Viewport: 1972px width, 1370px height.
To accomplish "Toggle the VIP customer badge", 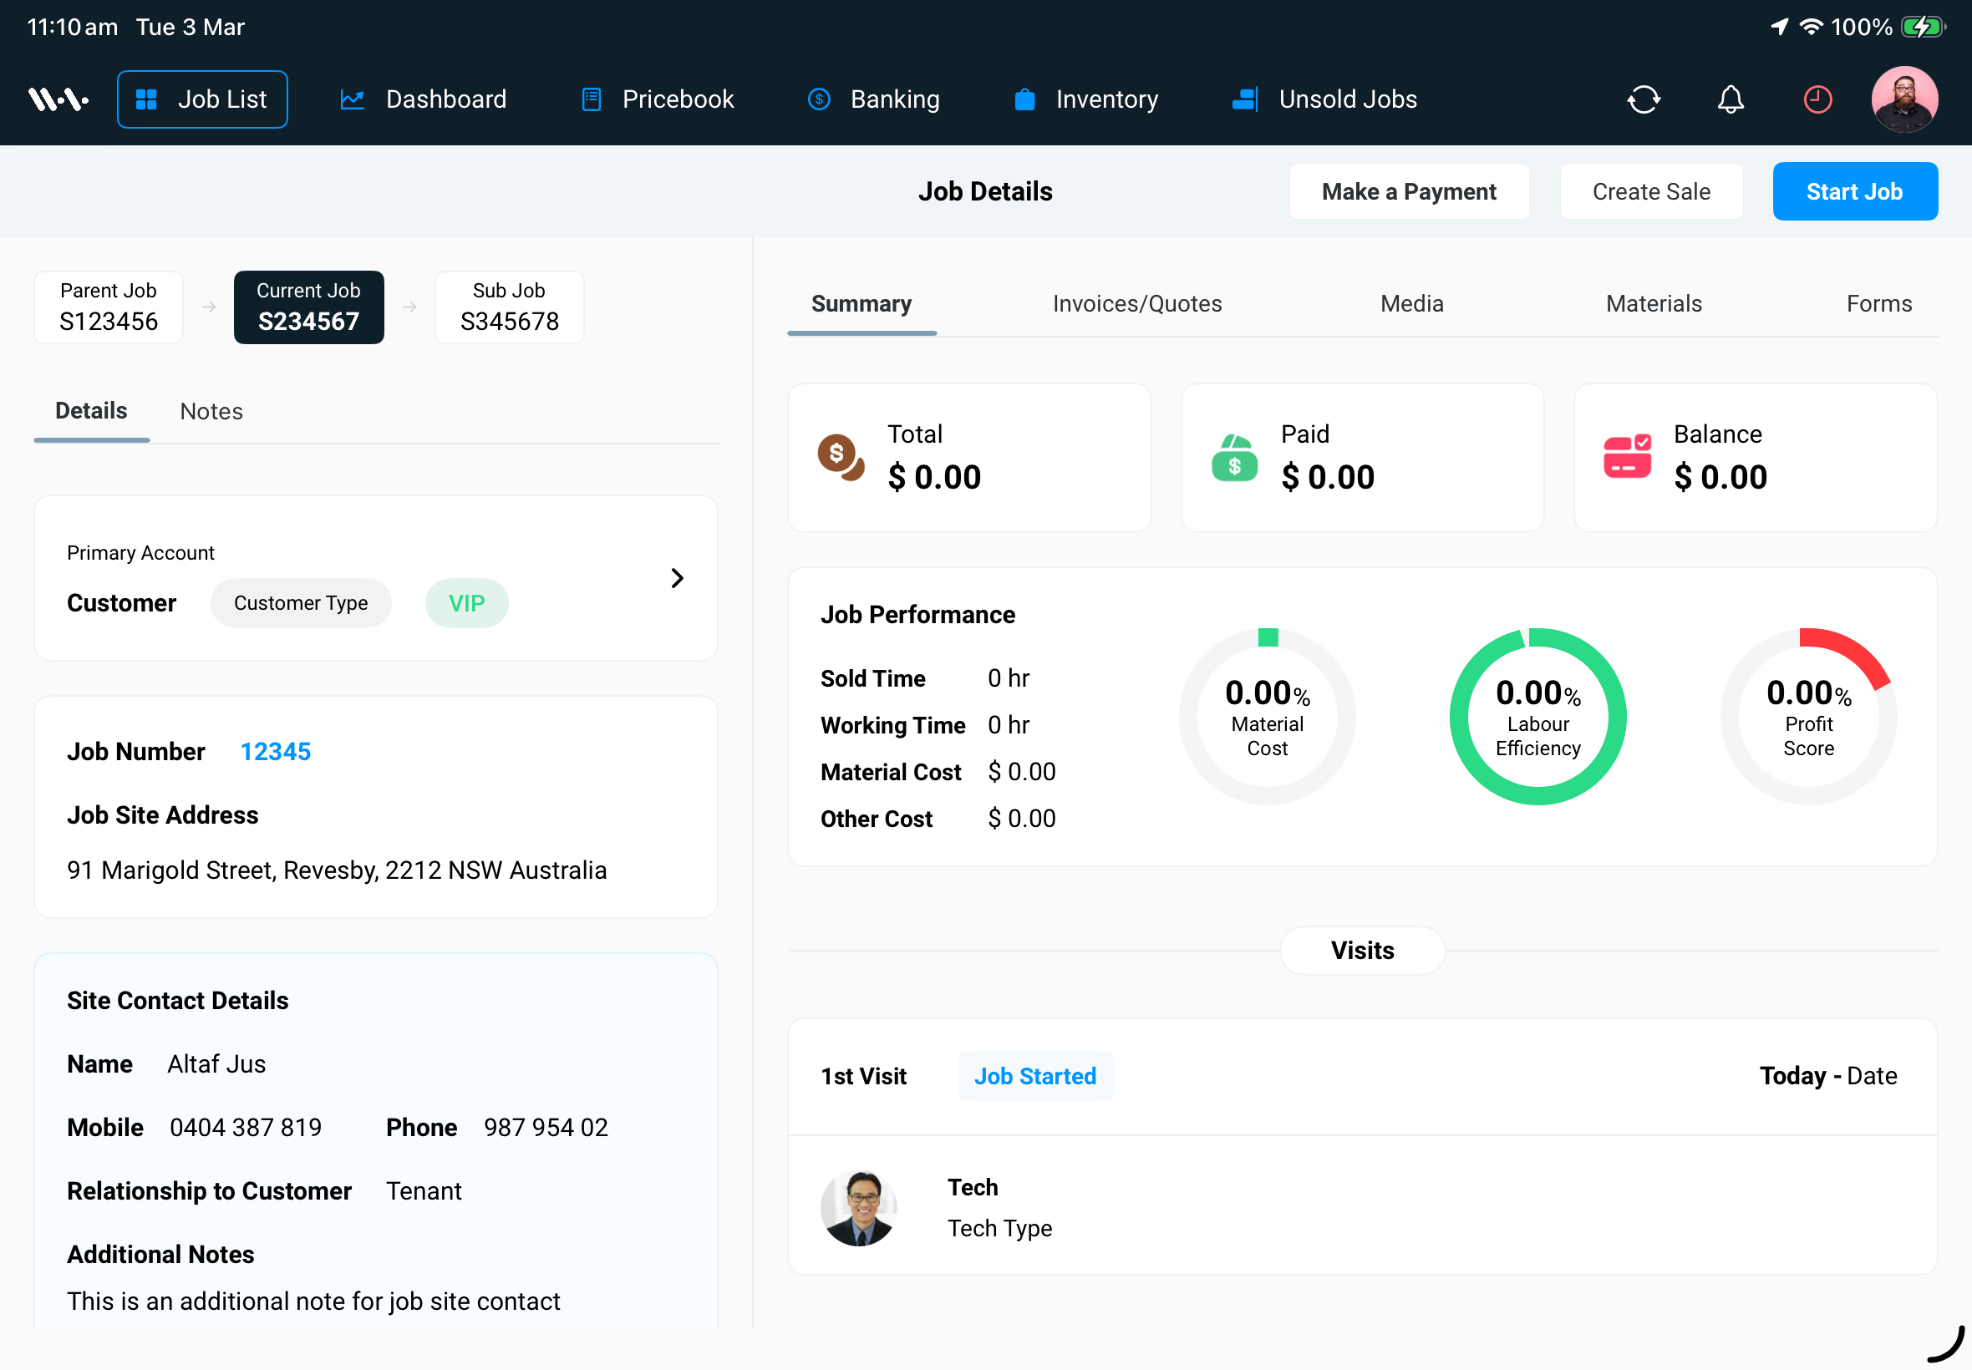I will point(465,602).
